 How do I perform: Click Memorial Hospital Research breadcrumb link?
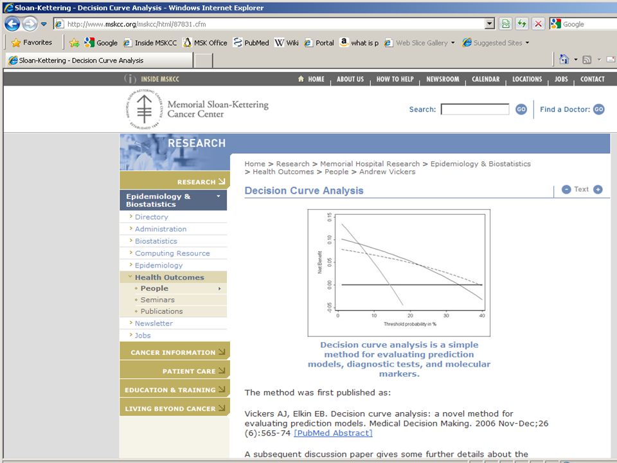coord(370,164)
